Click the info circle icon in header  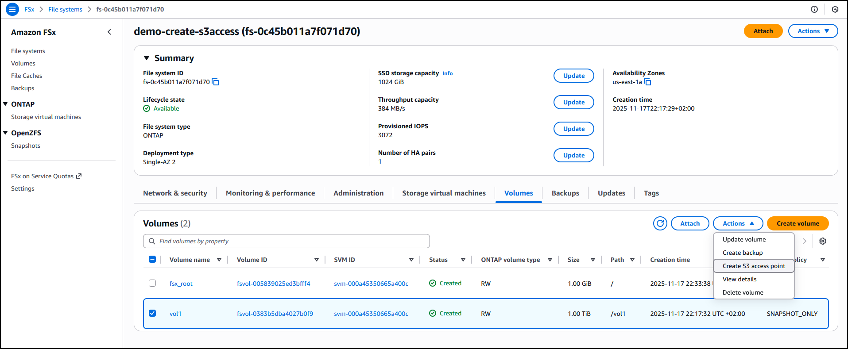click(x=814, y=9)
